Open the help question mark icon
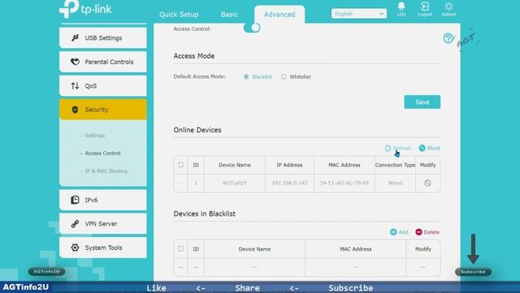520x293 pixels. 448,38
